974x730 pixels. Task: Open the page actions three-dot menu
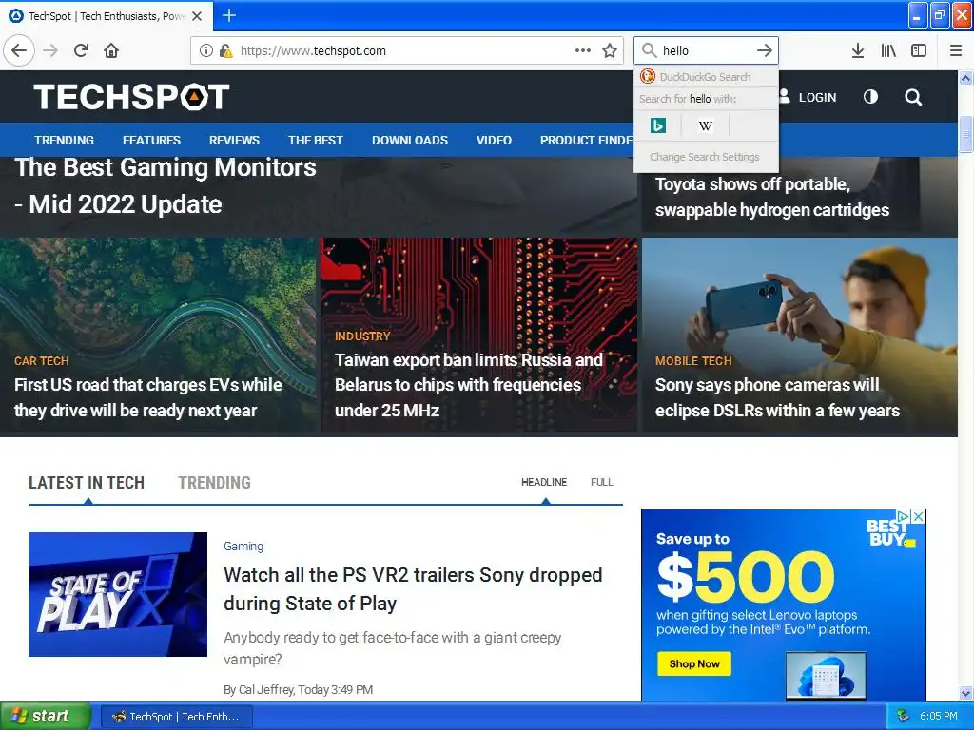[x=583, y=50]
